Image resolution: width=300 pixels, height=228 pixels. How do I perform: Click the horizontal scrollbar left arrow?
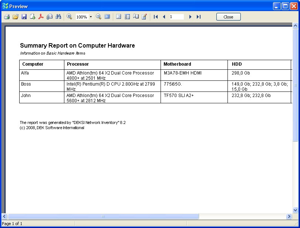point(4,216)
